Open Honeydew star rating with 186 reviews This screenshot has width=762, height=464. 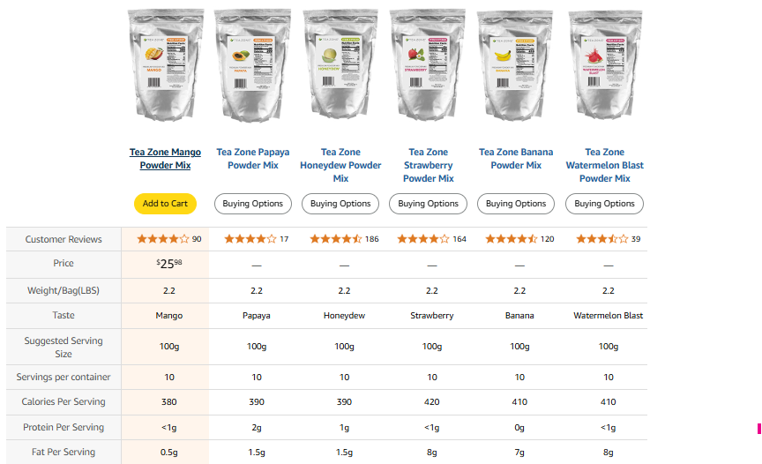[x=336, y=239]
